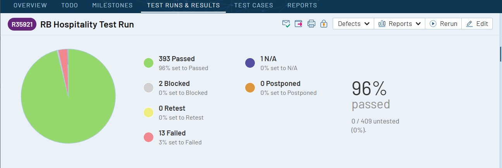Click the R35921 run ID badge
The height and width of the screenshot is (168, 502).
(x=22, y=24)
